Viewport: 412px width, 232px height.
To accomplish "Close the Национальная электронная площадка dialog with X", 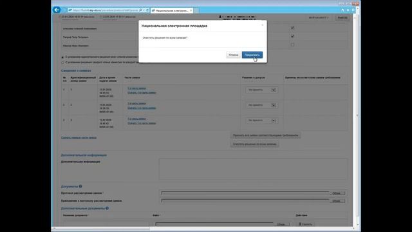I will click(x=262, y=25).
